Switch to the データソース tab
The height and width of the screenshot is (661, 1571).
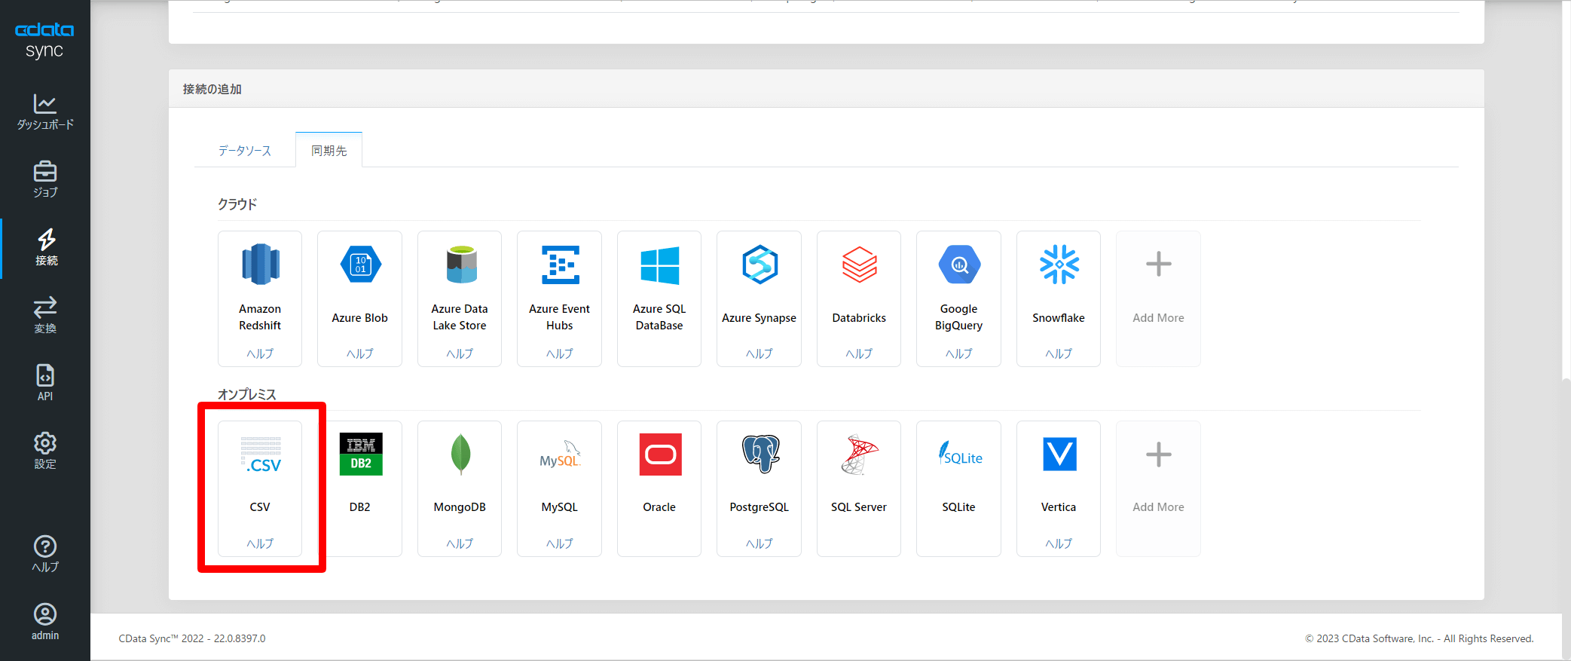(245, 151)
